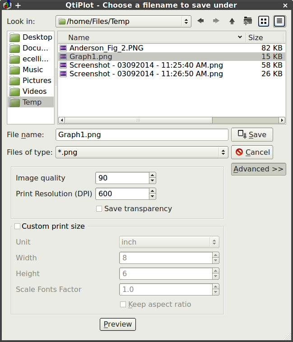This screenshot has height=342, width=293.
Task: Enable the Custom print size checkbox
Action: (x=18, y=226)
